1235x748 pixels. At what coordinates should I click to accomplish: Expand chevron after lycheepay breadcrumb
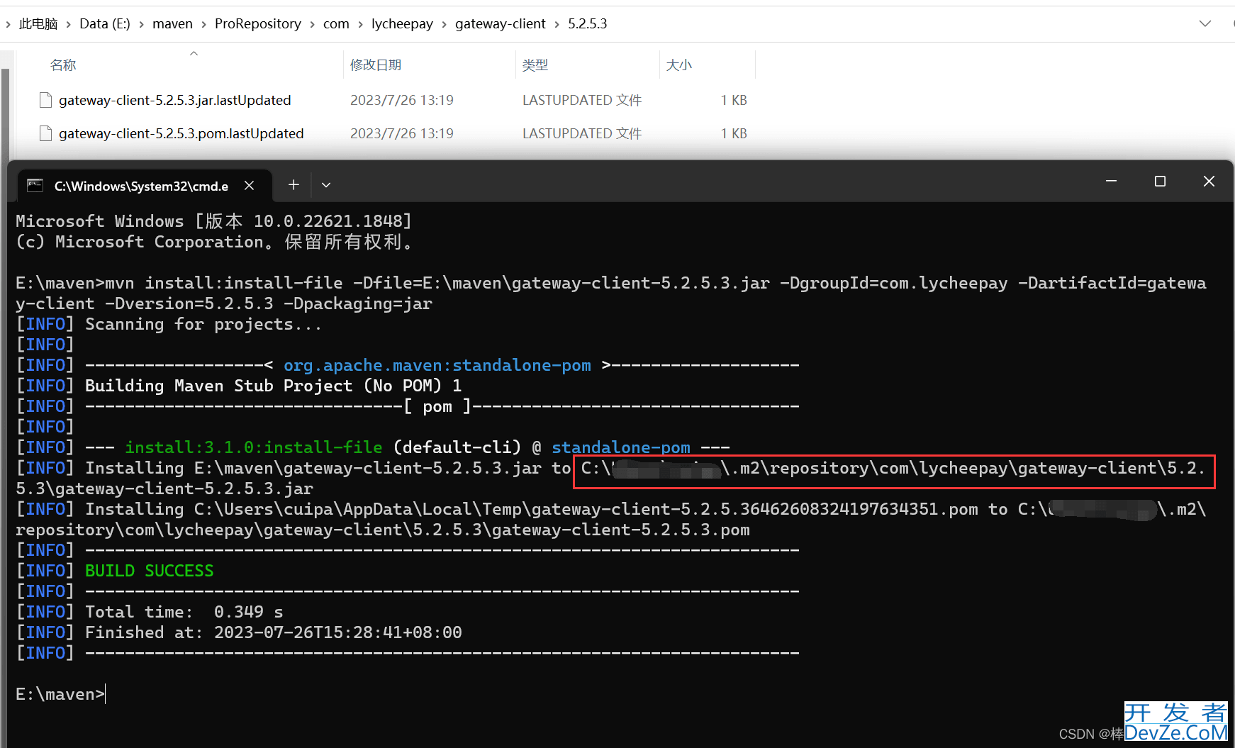point(444,24)
